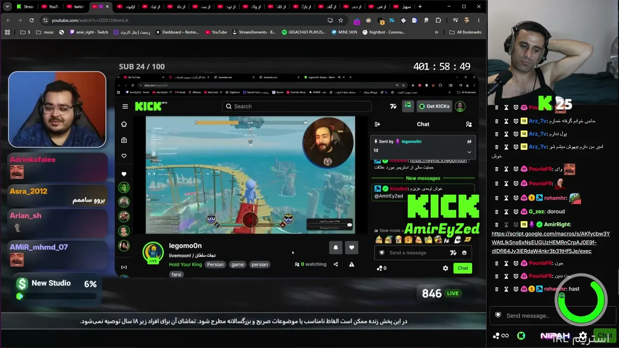
Task: Open the Following outline-heart icon in Kick sidebar
Action: [124, 156]
